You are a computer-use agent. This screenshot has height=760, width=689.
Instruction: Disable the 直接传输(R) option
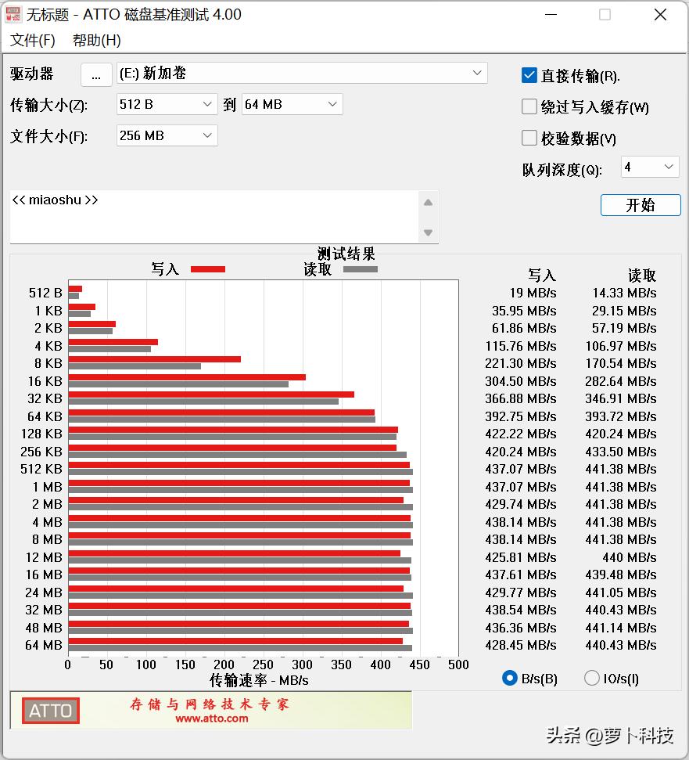[529, 75]
